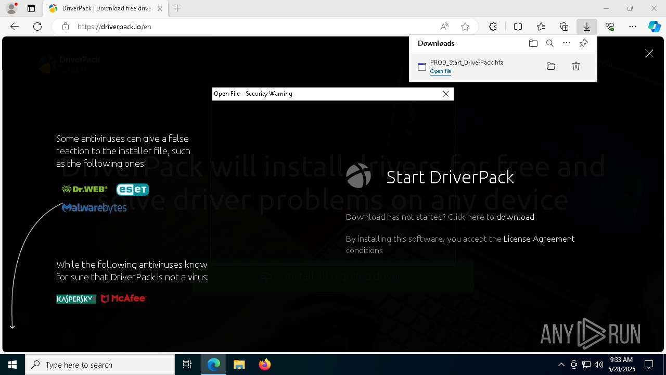Open the tab actions menu icon
Screen dimensions: 666x375
[x=31, y=8]
